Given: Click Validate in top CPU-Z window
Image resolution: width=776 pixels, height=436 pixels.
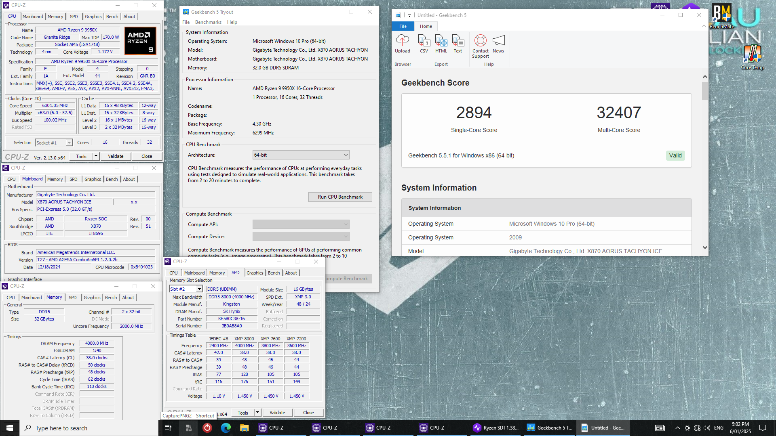Looking at the screenshot, I should [116, 156].
